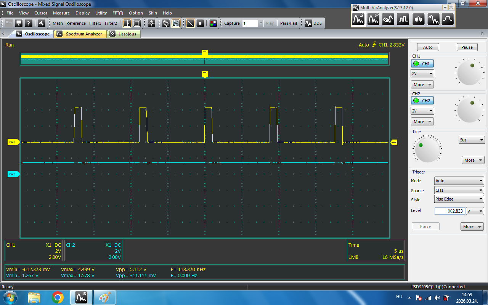Click the Pass/Fail toolbar button
Viewport: 488px width, 305px height.
[289, 23]
